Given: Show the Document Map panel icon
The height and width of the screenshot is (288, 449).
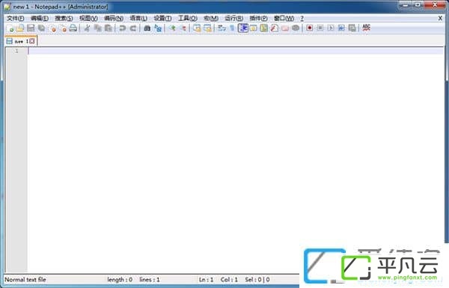Looking at the screenshot, I should (x=264, y=28).
